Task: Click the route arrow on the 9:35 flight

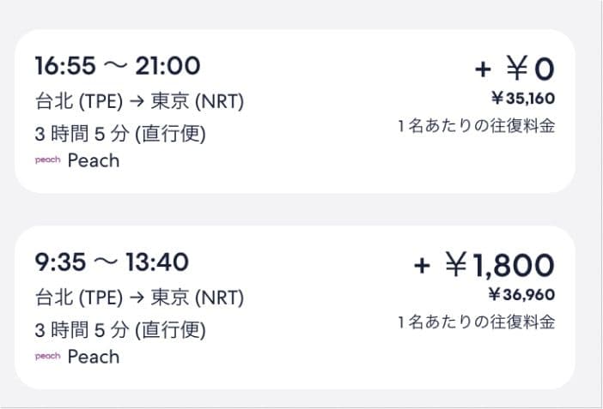Action: point(135,298)
